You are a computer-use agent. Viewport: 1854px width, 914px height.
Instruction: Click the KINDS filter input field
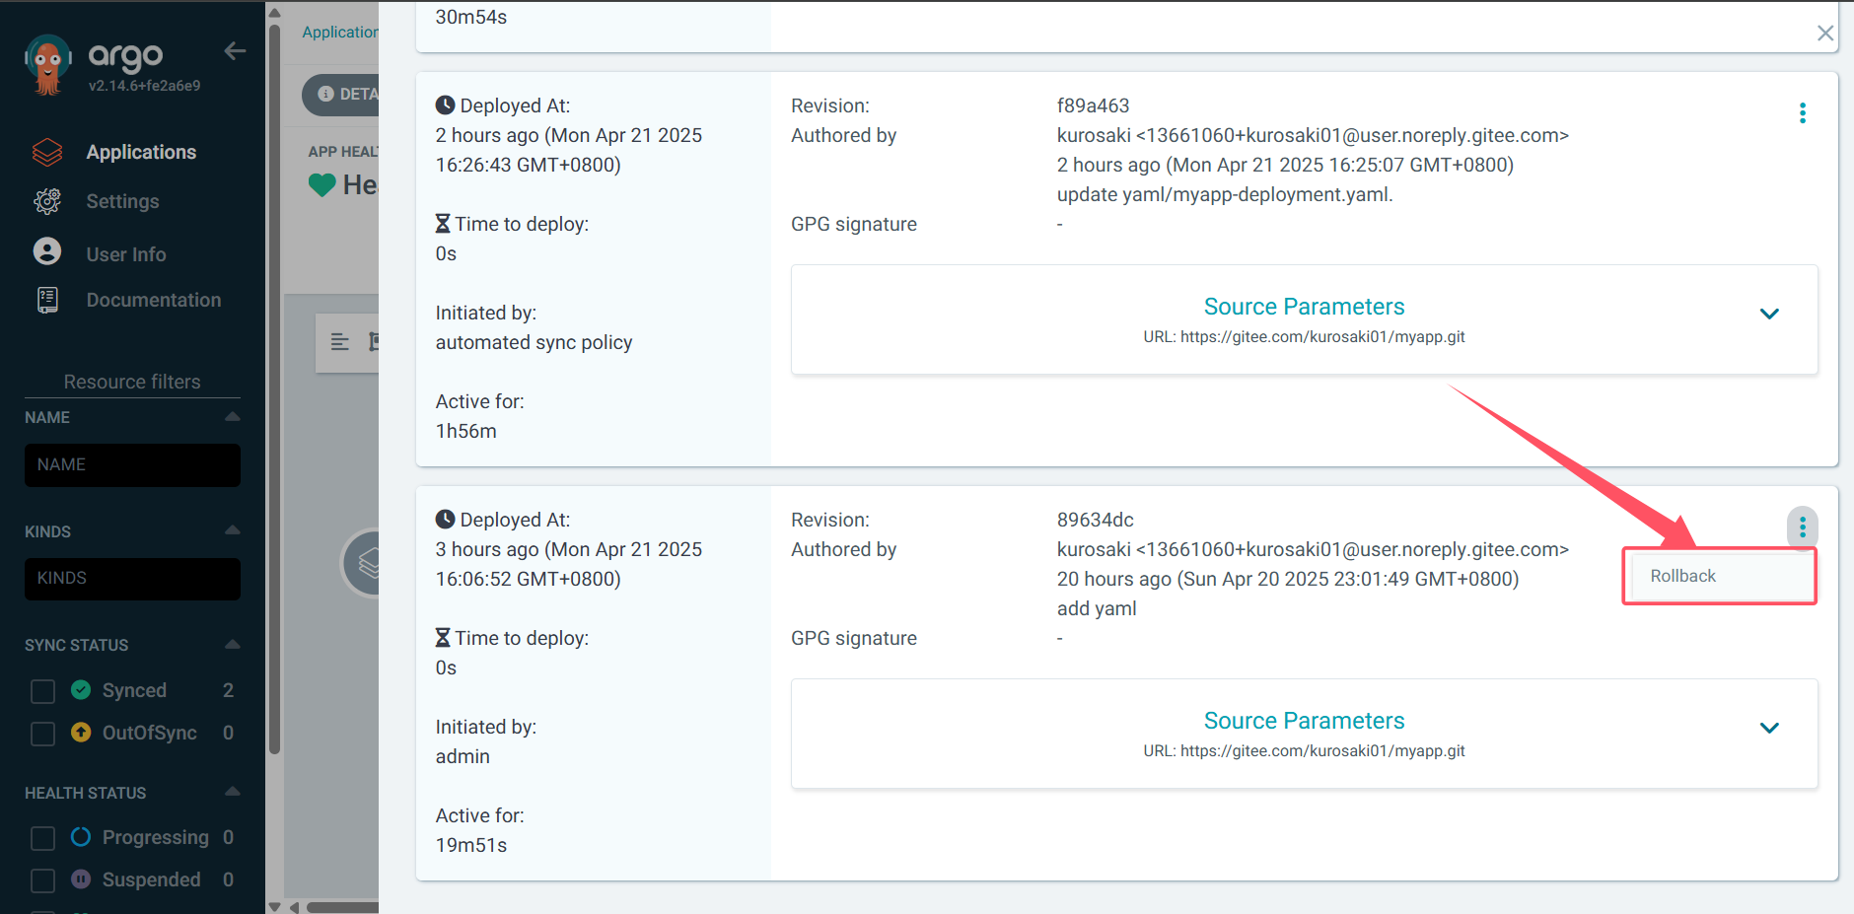[132, 579]
